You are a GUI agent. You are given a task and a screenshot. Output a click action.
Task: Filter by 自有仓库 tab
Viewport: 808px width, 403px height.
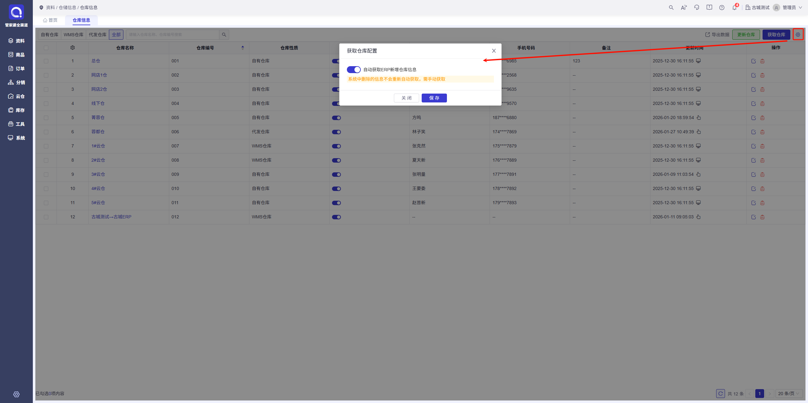coord(50,35)
